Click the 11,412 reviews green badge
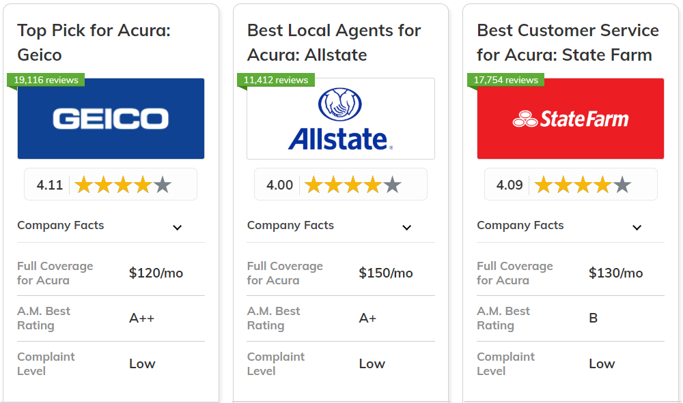Viewport: 683px width, 403px height. pos(276,80)
